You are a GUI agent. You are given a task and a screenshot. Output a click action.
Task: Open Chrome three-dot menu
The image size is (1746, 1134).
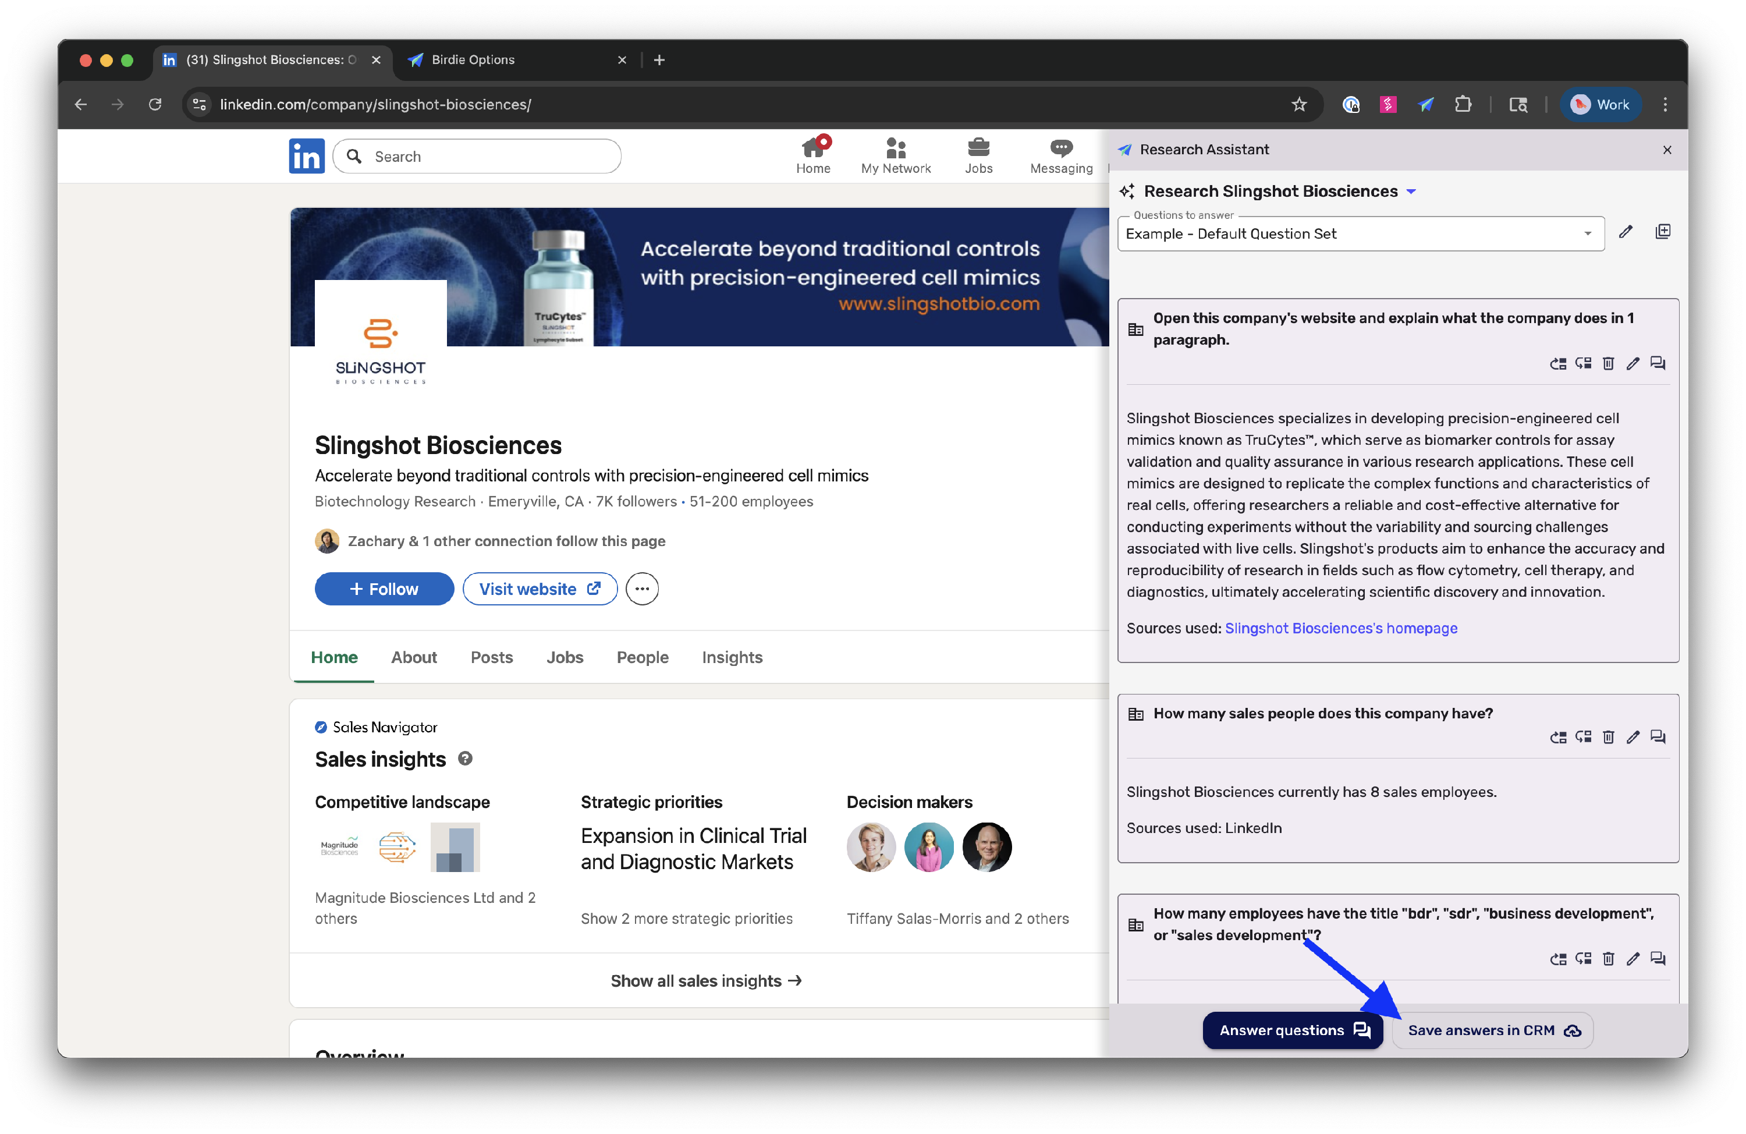tap(1665, 105)
